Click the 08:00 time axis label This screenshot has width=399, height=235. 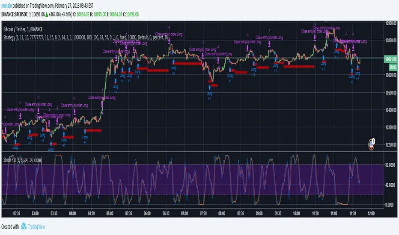[222, 214]
